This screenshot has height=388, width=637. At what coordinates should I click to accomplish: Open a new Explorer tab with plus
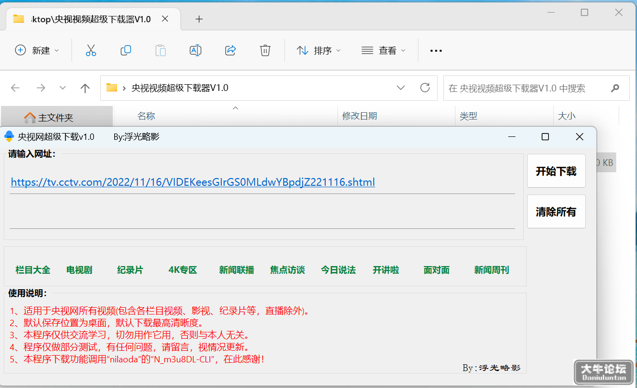point(199,19)
